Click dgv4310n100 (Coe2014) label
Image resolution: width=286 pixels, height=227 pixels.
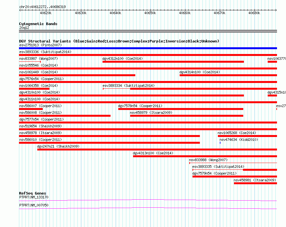coord(40,92)
